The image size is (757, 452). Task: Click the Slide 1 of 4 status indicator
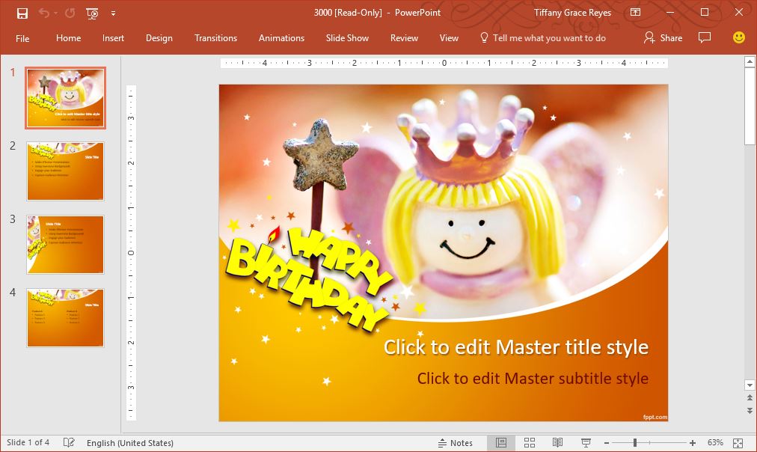pos(28,442)
